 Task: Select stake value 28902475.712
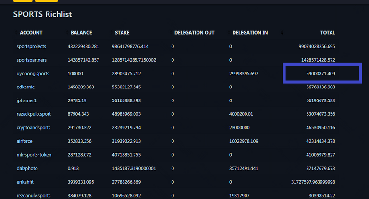126,74
